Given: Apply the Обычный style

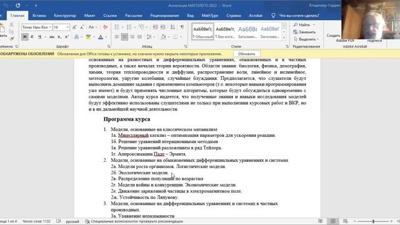Looking at the screenshot, I should (x=202, y=32).
